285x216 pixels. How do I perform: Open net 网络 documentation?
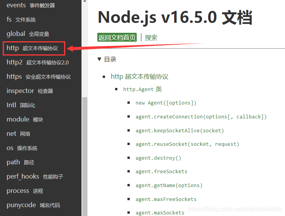point(19,134)
